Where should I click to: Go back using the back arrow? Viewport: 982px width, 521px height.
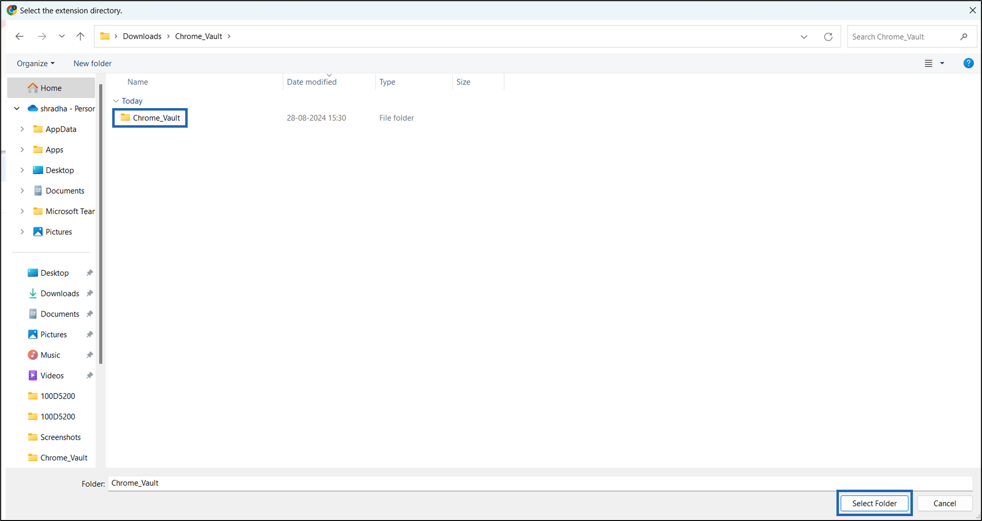[x=20, y=36]
